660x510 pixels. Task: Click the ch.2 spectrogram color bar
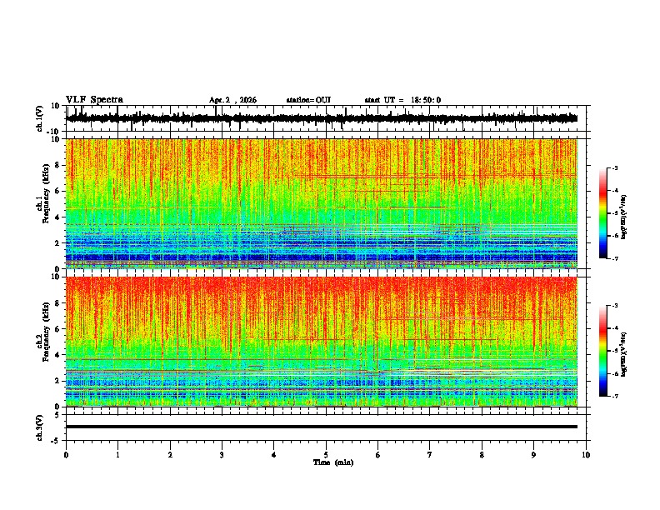pyautogui.click(x=603, y=351)
